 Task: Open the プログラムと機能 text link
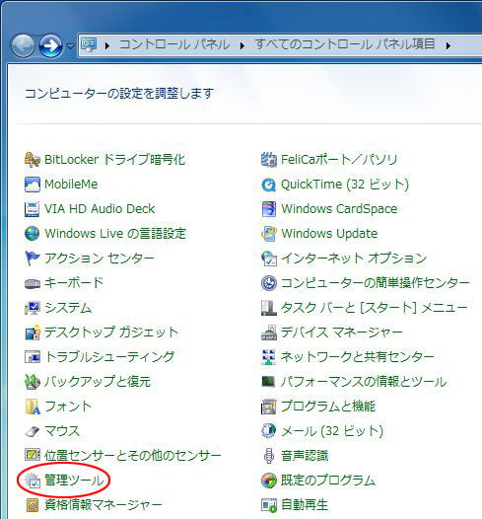click(x=328, y=407)
